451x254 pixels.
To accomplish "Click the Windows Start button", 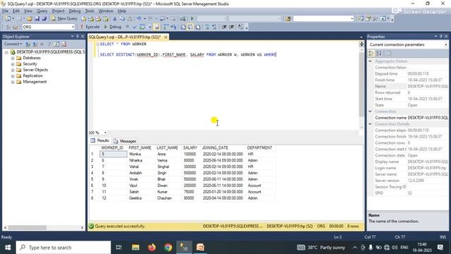I will pyautogui.click(x=8, y=248).
